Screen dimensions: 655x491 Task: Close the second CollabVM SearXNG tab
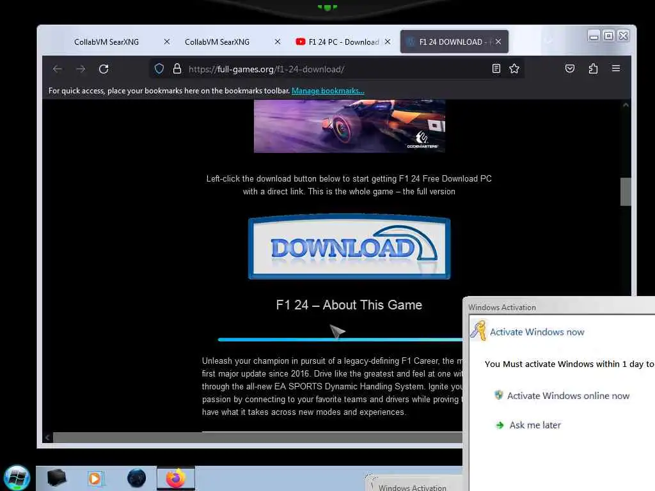tap(278, 42)
